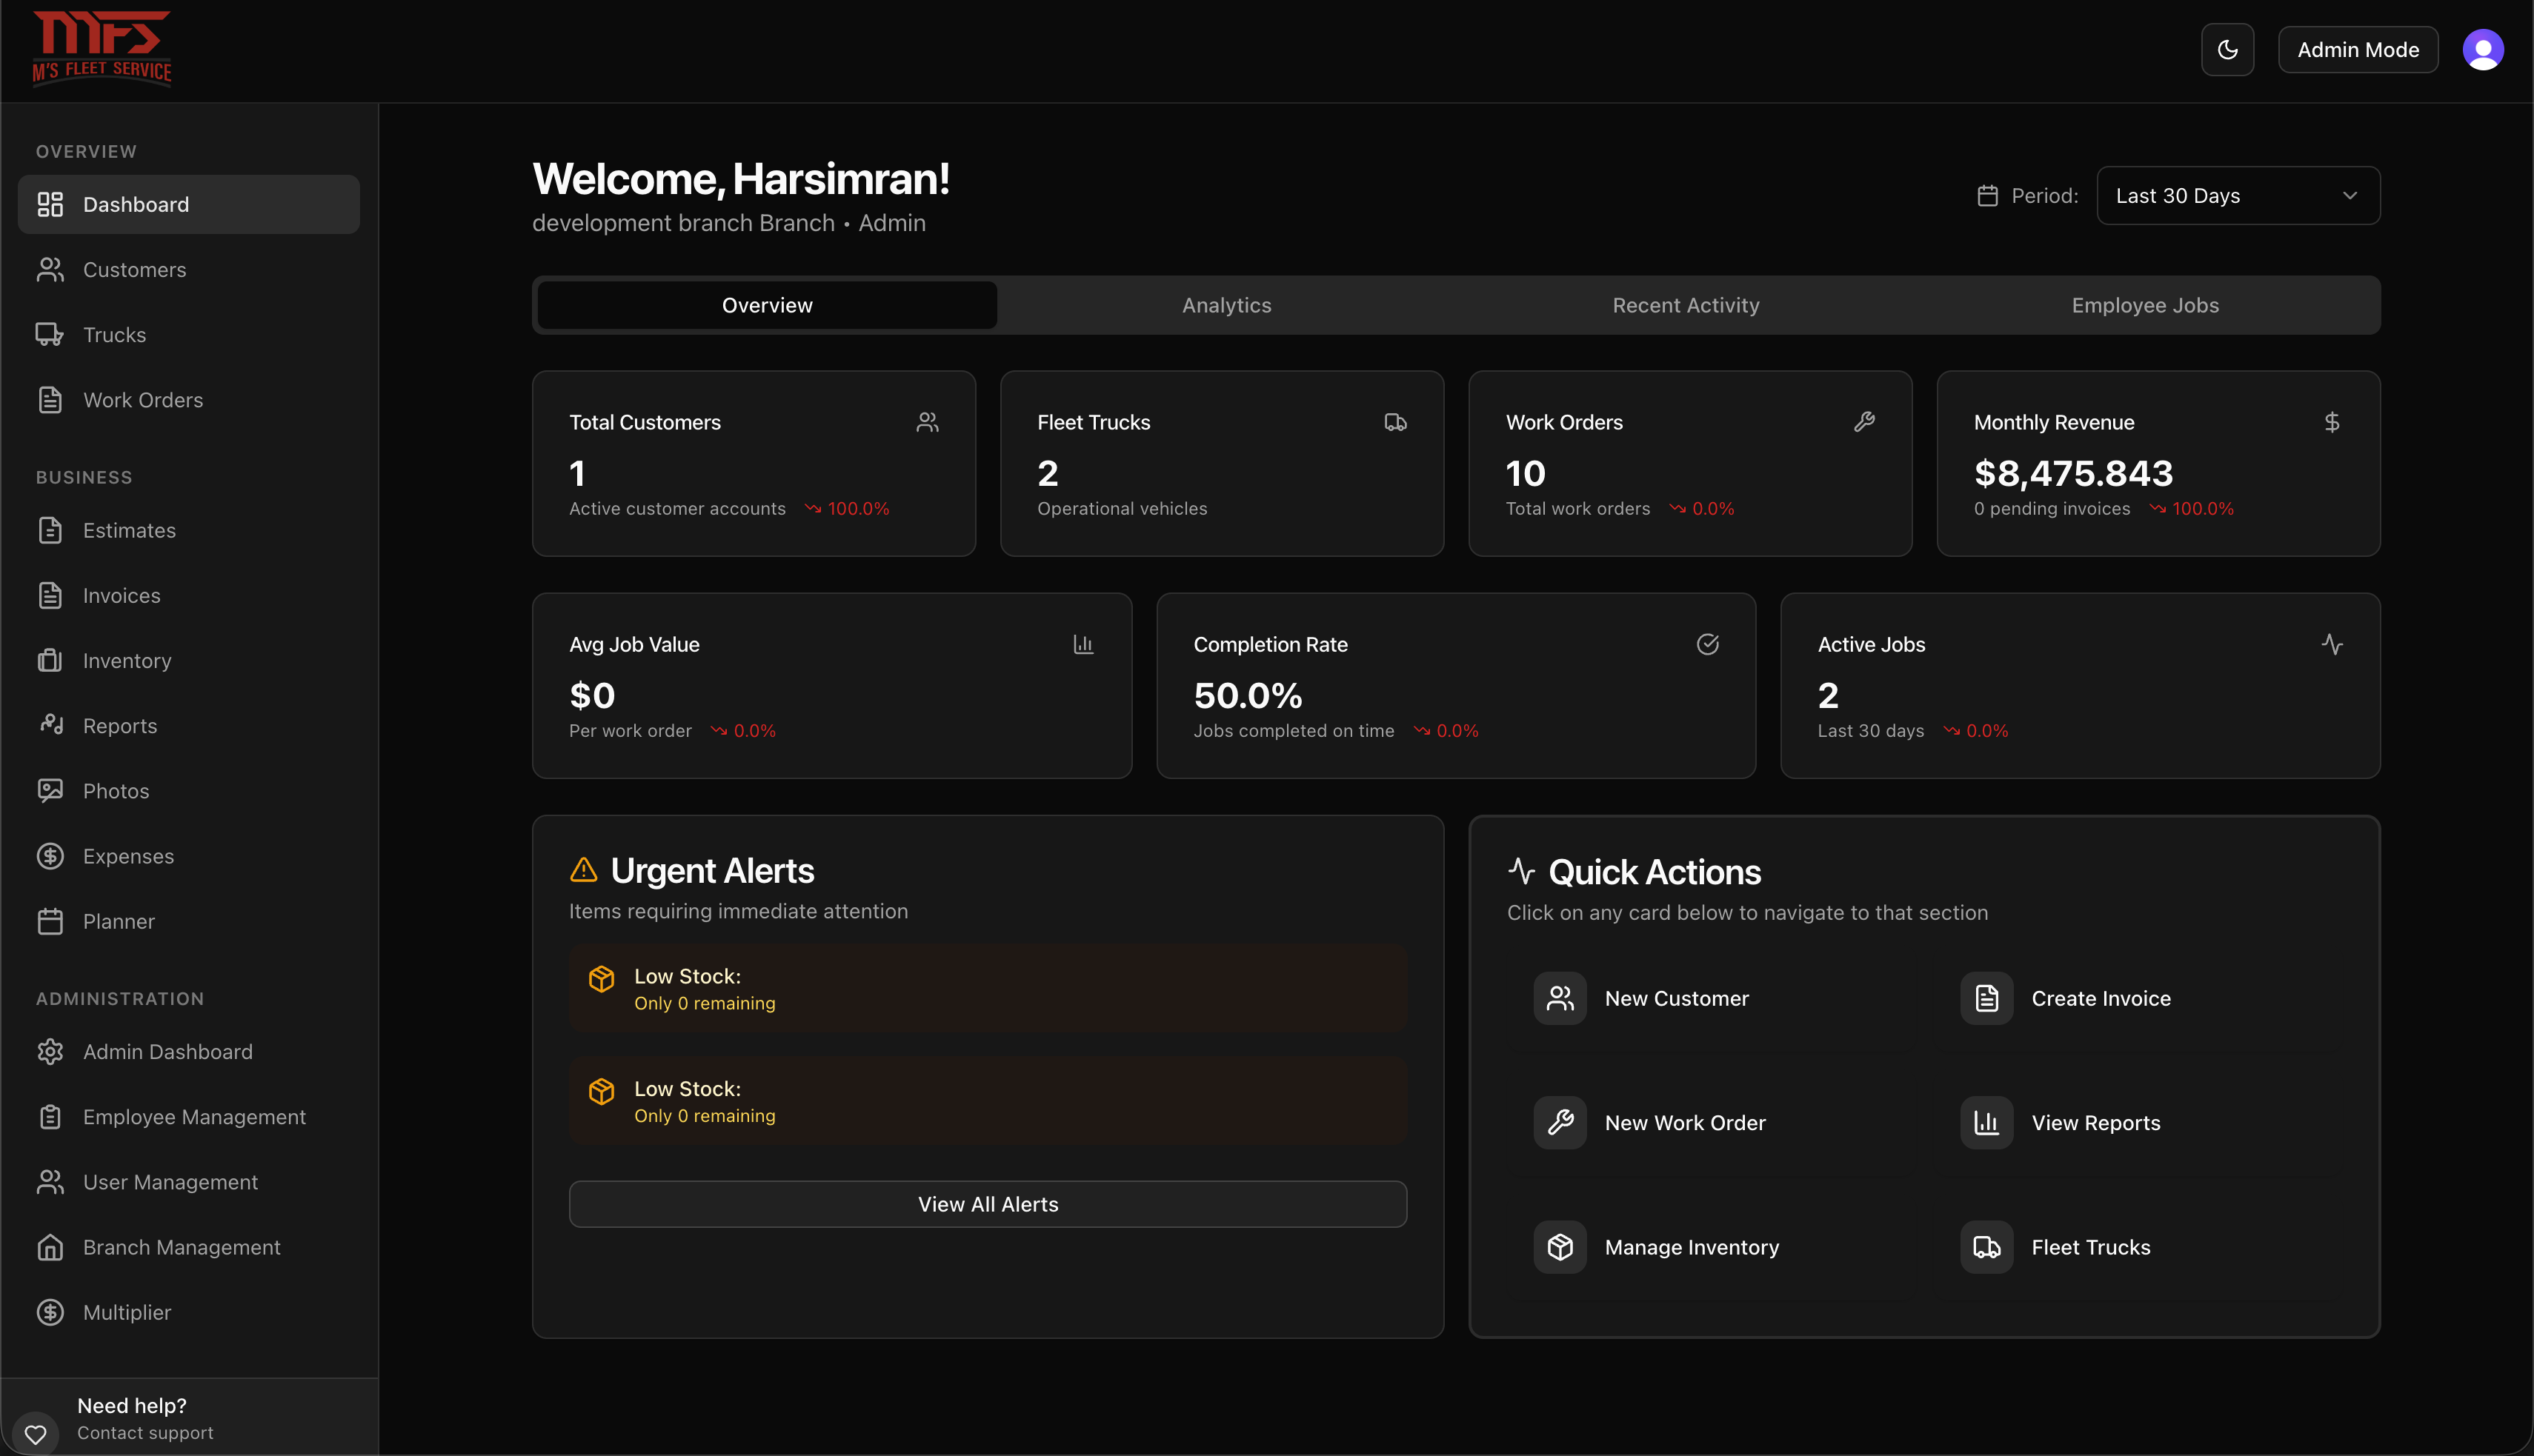Click the calendar icon beside Period
This screenshot has height=1456, width=2534.
coord(1988,196)
